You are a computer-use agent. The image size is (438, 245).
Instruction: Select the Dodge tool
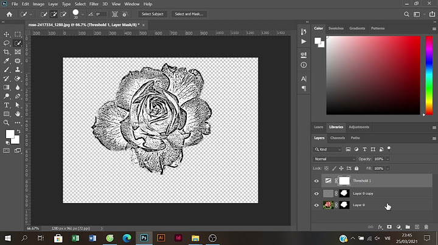pyautogui.click(x=6, y=96)
